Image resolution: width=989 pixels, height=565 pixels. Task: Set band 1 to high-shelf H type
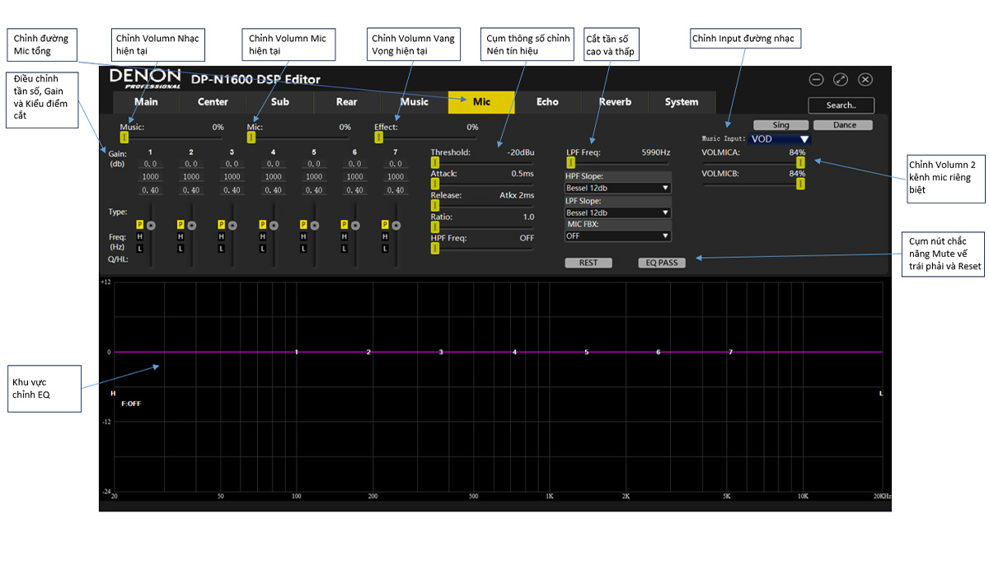coord(140,236)
